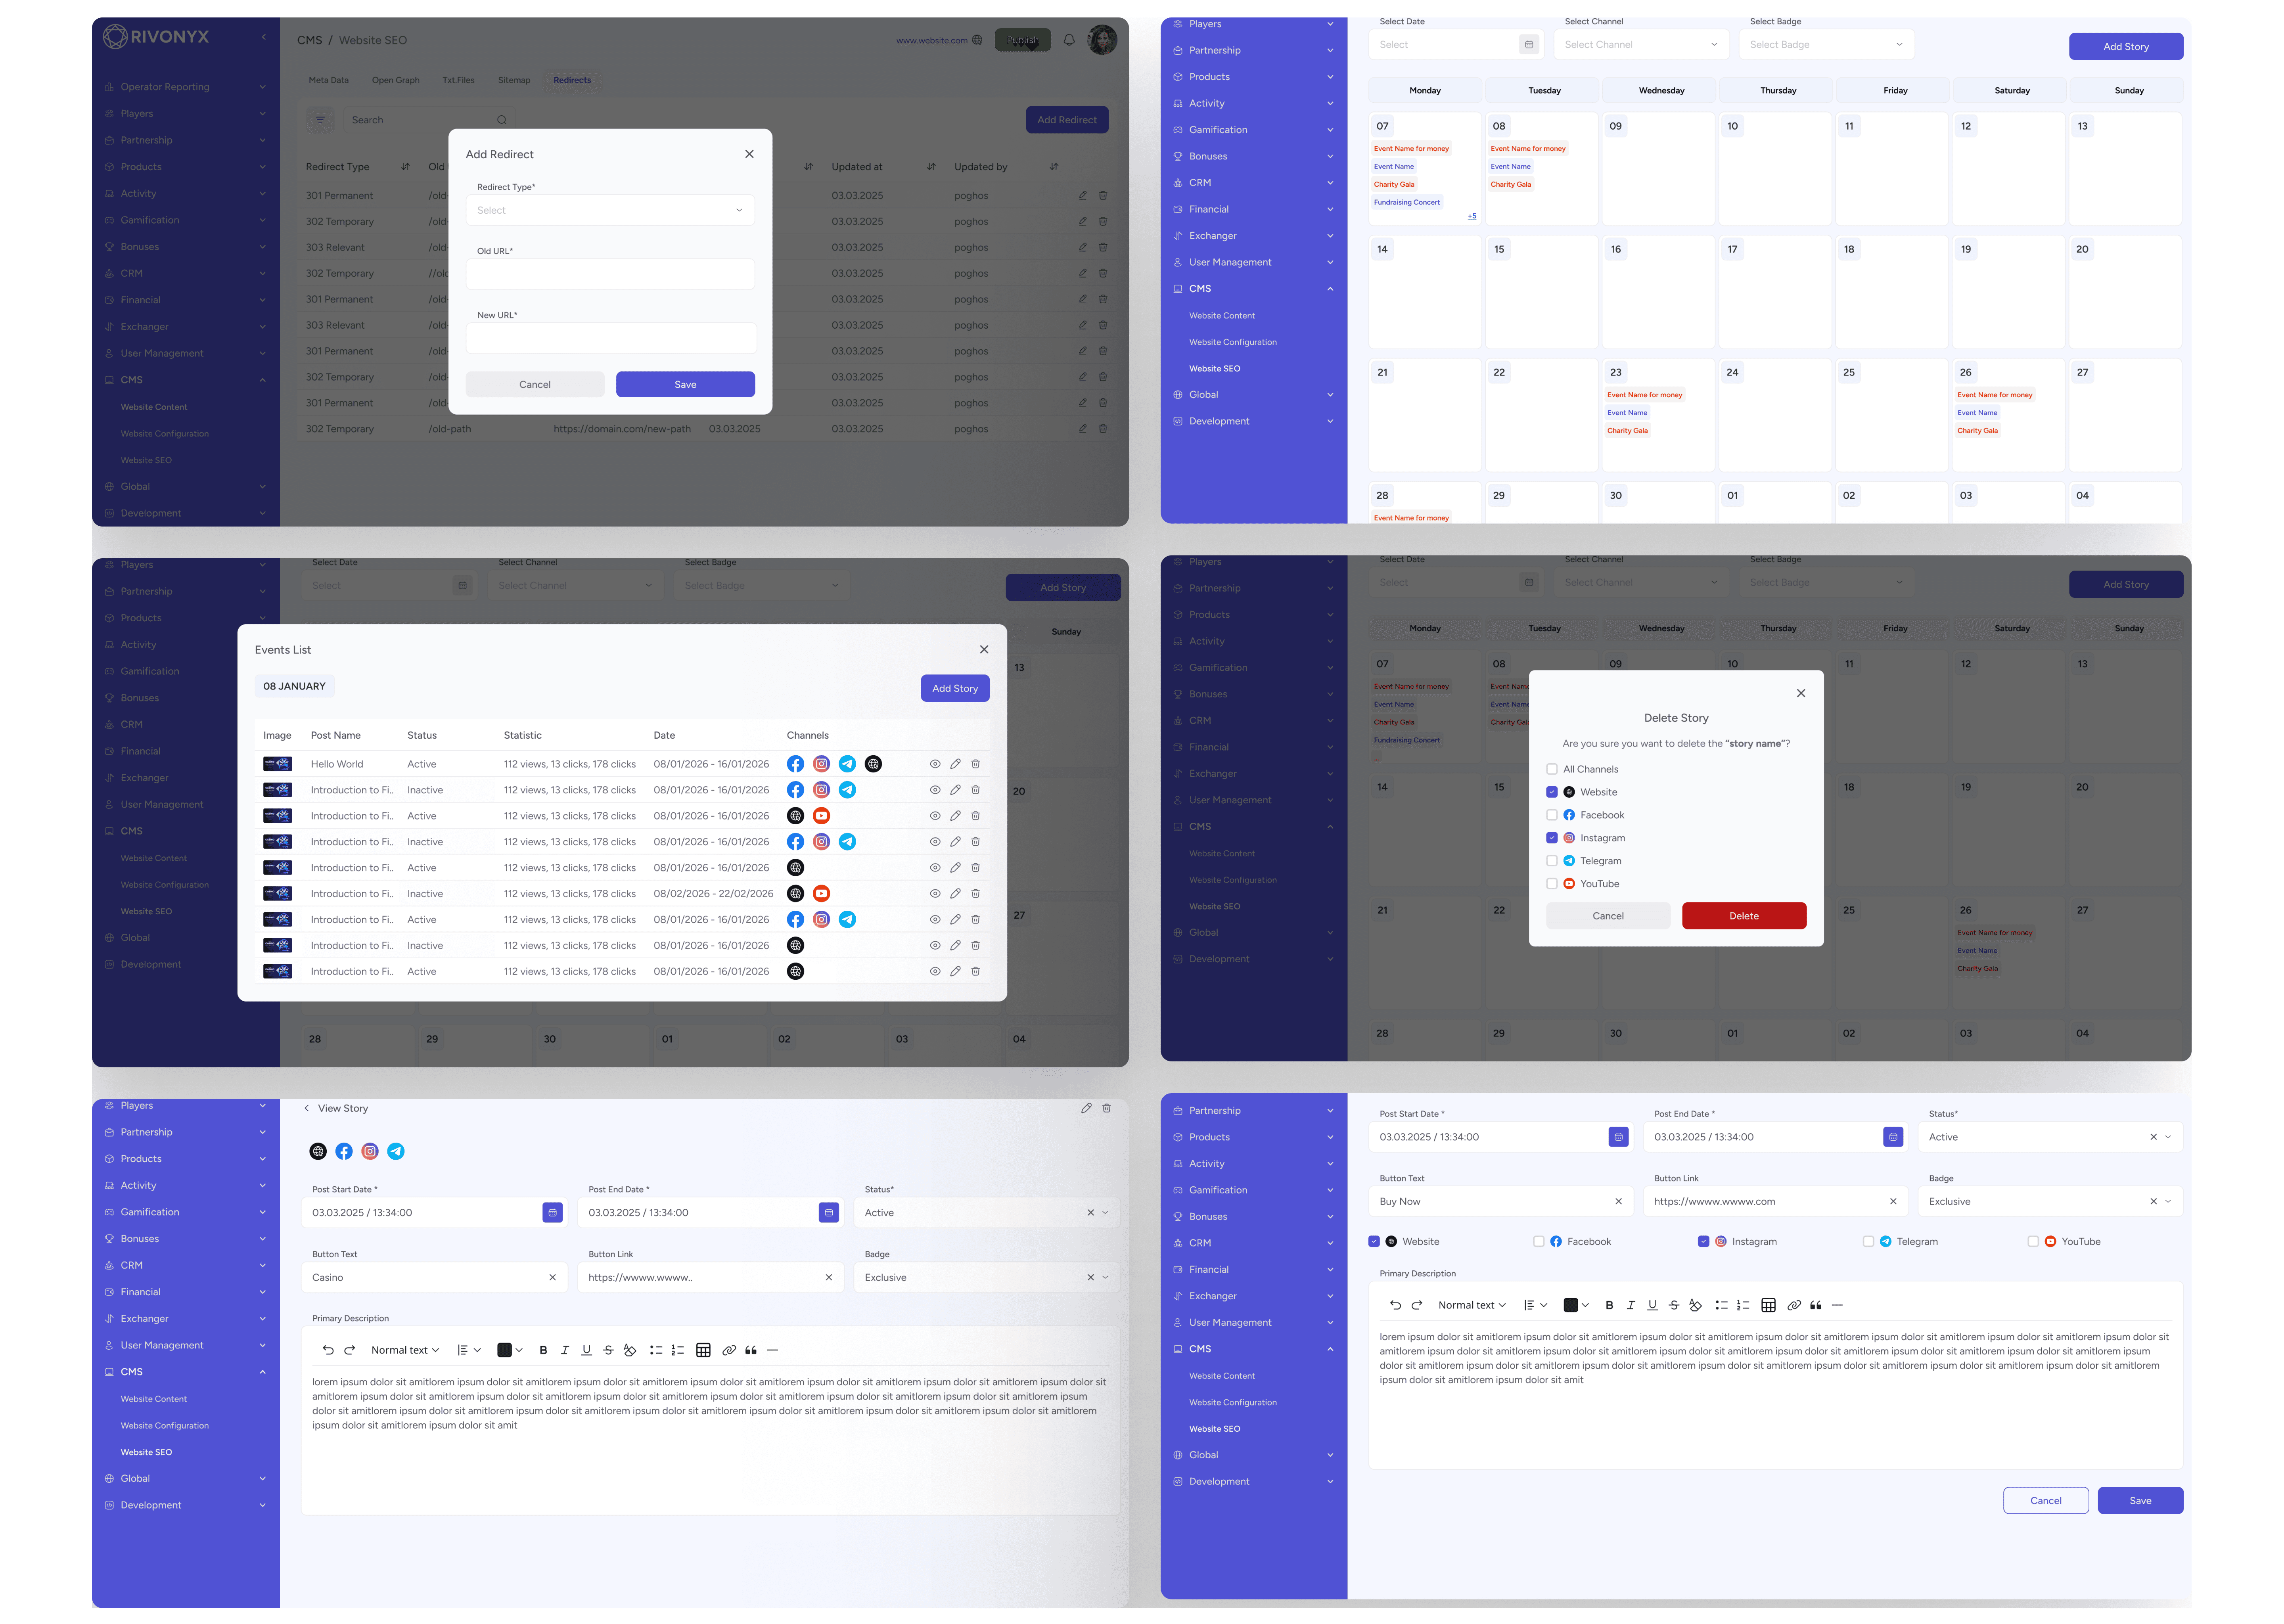Open Normal text style dropdown in View Story editor
Screen dimensions: 2284x1624
coord(405,1350)
